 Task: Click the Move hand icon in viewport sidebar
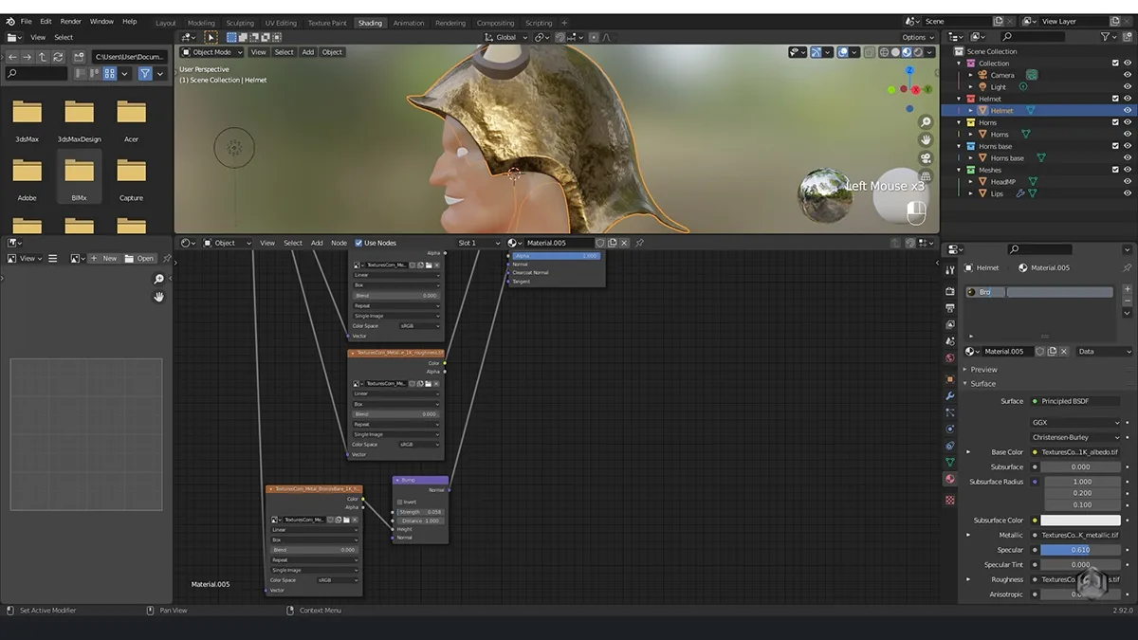(x=926, y=139)
